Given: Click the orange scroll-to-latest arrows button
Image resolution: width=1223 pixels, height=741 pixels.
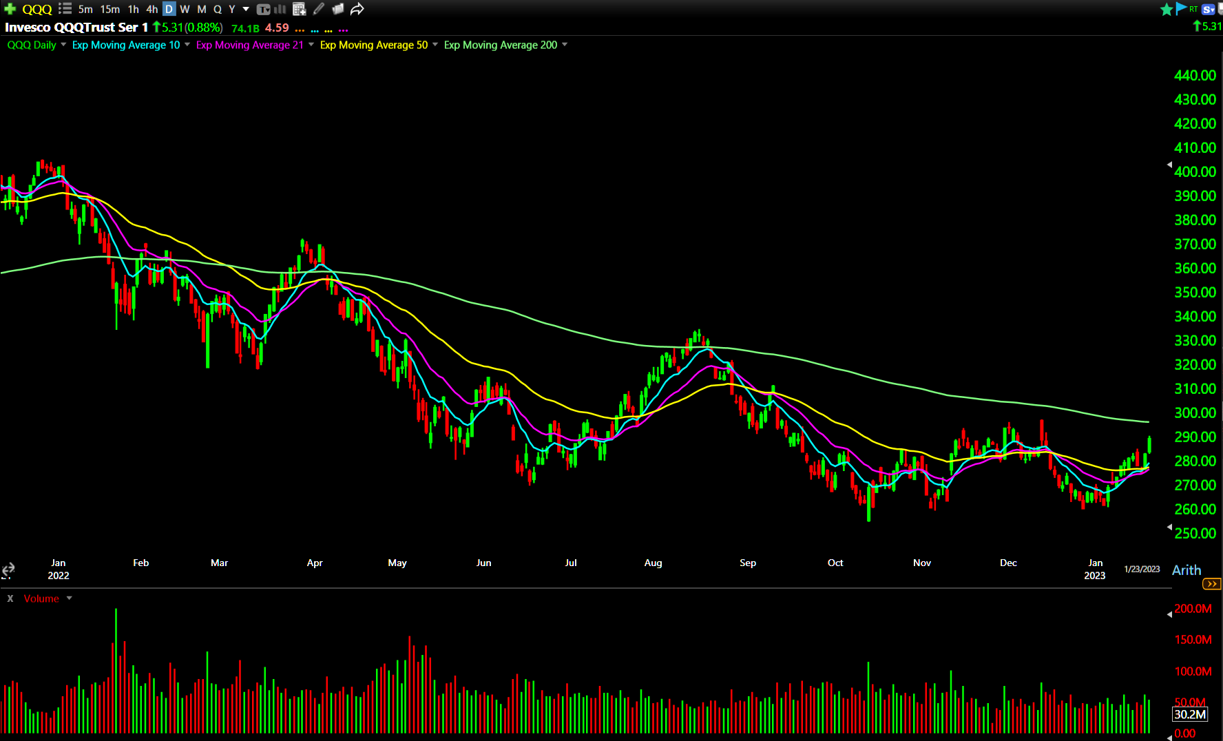Looking at the screenshot, I should pyautogui.click(x=1211, y=584).
